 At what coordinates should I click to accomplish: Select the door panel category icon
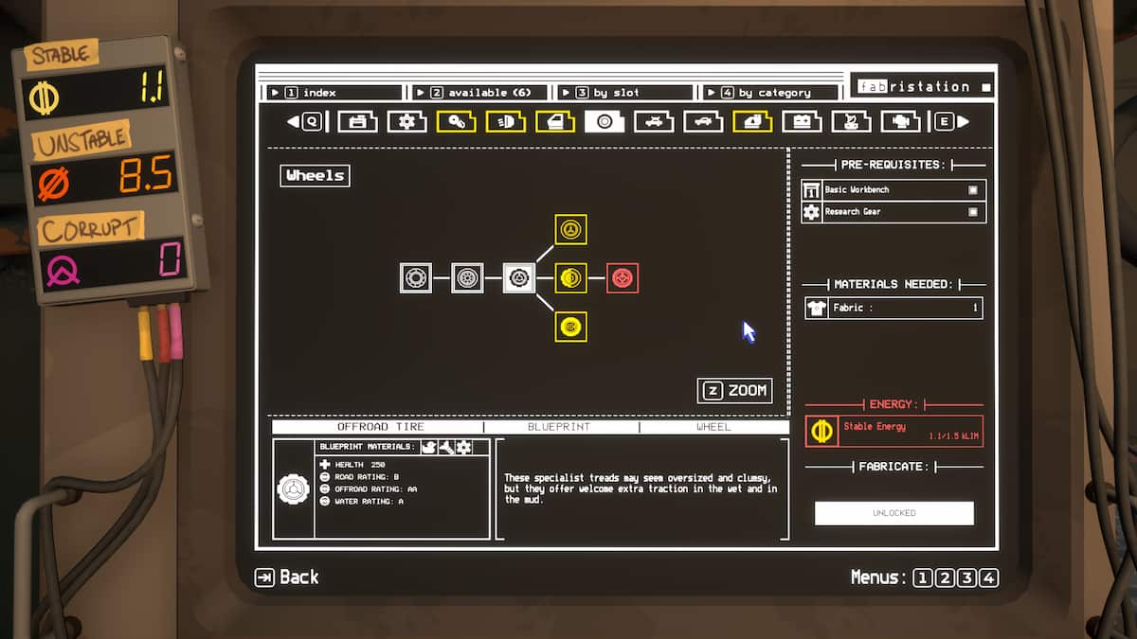pos(554,121)
